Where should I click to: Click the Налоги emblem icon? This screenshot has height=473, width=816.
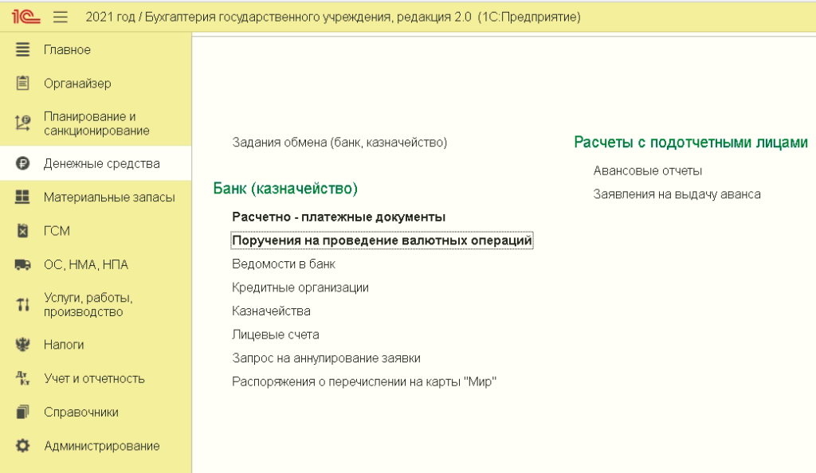23,345
